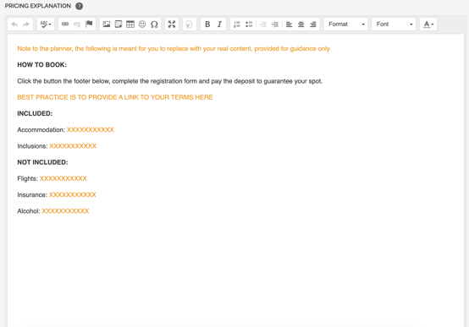Insert a bulleted list
The image size is (469, 327).
(249, 25)
